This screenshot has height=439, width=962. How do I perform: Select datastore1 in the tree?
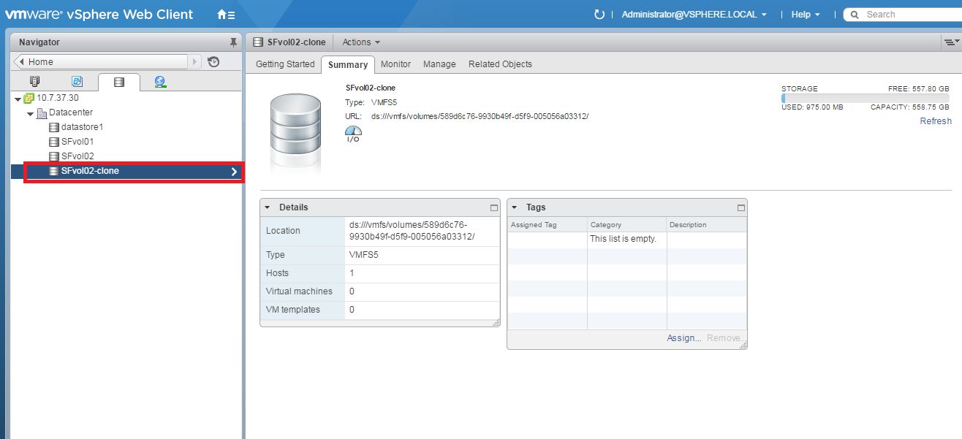[x=82, y=127]
